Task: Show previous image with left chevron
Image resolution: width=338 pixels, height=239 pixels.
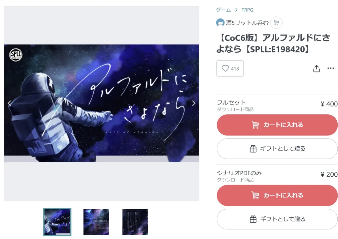Action: click(9, 104)
